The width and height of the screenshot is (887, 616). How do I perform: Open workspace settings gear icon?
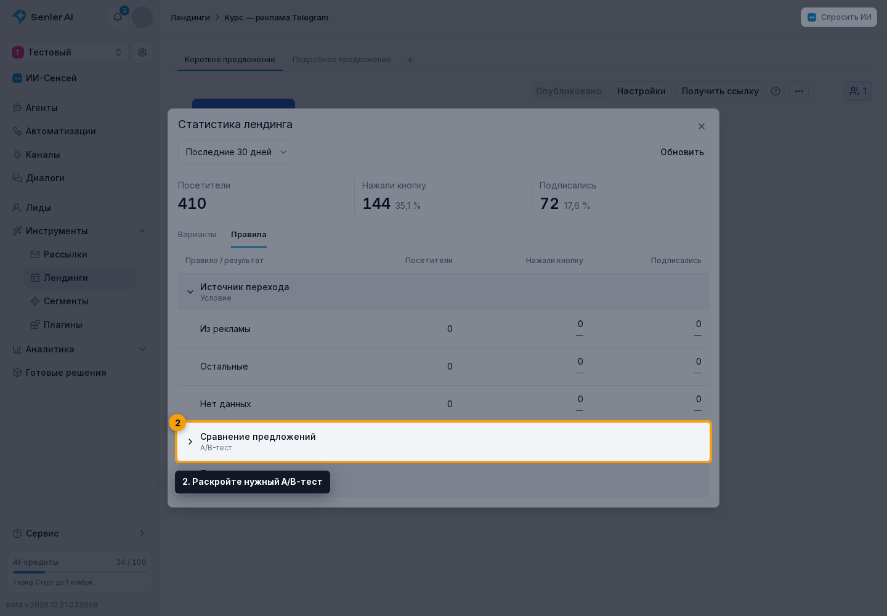pos(142,52)
